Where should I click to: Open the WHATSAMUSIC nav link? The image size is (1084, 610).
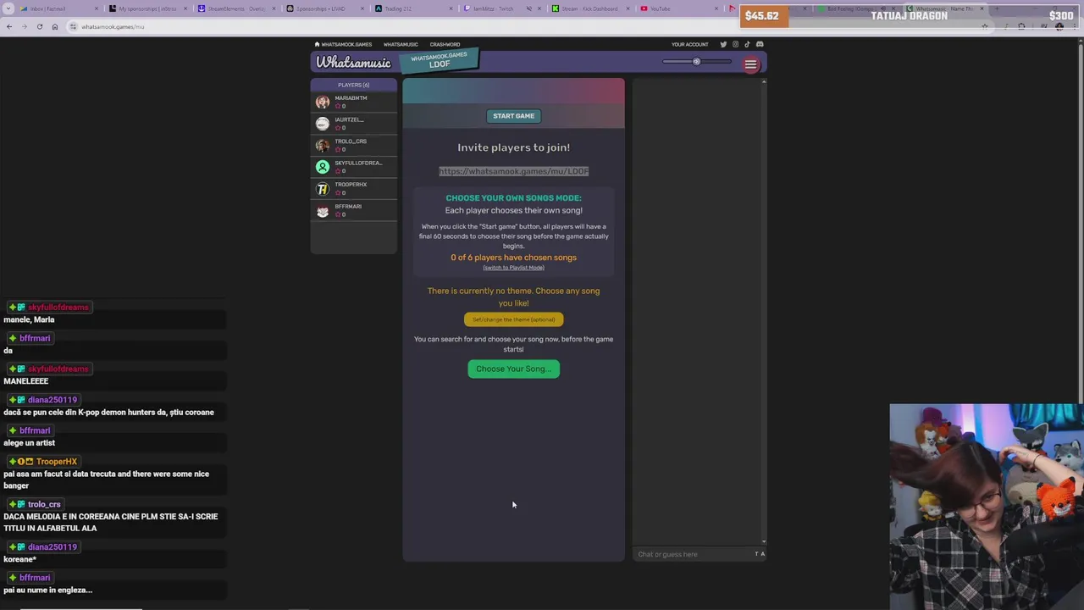(401, 44)
